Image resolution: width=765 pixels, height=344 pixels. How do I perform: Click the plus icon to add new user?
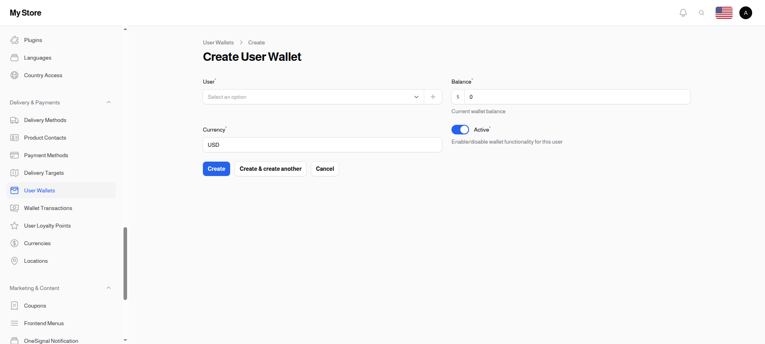coord(433,97)
